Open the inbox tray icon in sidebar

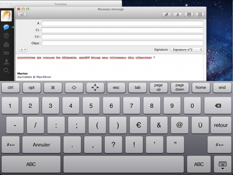pos(6,44)
